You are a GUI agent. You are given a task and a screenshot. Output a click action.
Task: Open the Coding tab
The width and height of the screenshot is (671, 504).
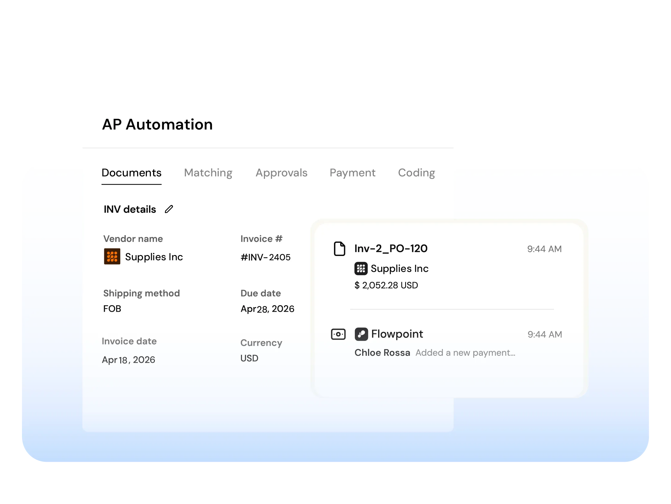[416, 173]
